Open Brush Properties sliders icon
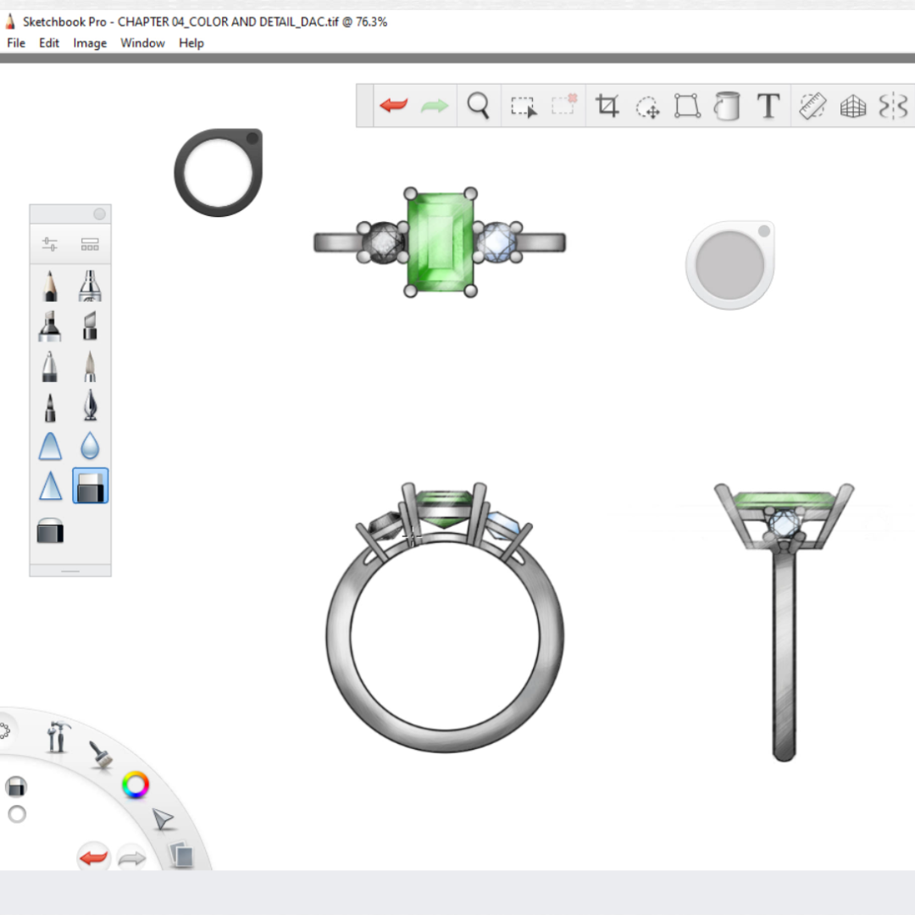915x915 pixels. [x=50, y=244]
